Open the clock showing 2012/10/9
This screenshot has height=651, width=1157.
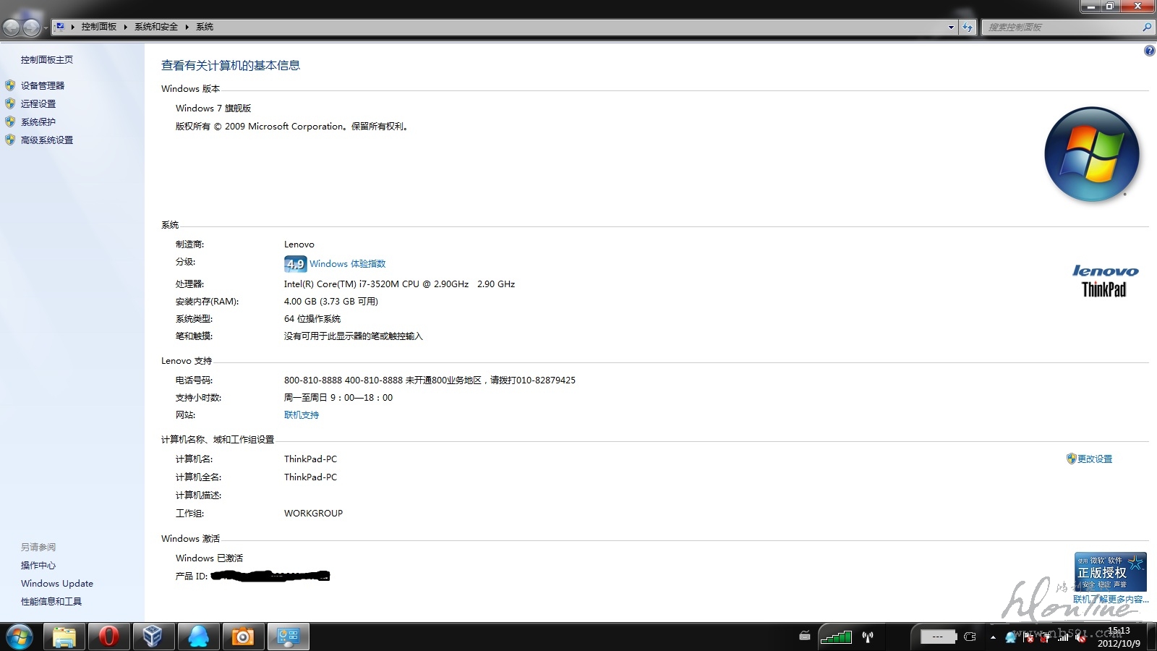coord(1119,637)
